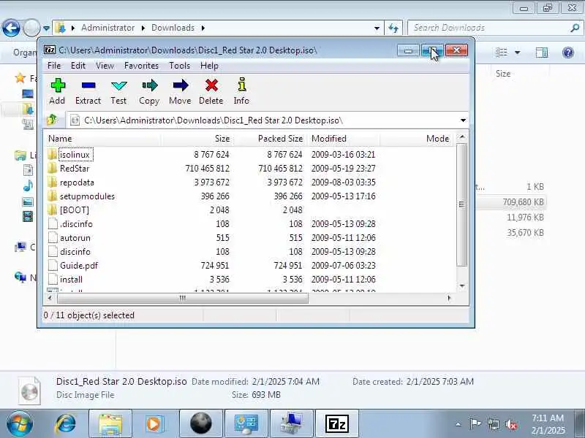
Task: Click the muted volume tray icon
Action: pos(510,424)
